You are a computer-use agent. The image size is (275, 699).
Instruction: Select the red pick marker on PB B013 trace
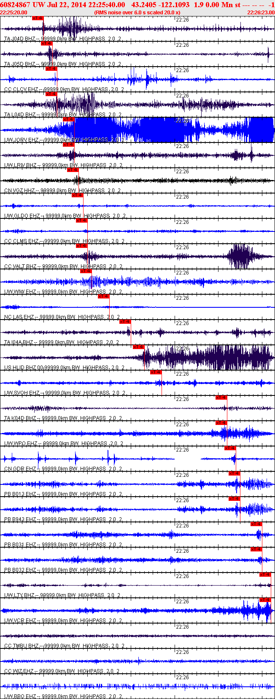coord(235,473)
